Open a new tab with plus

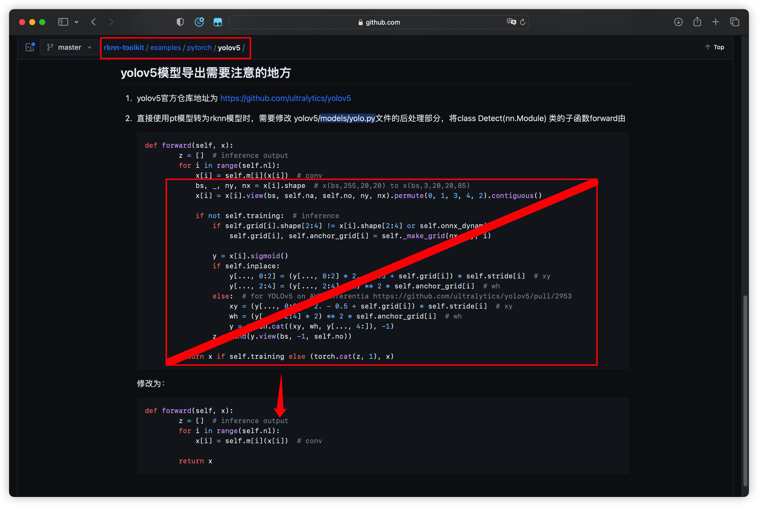point(716,22)
